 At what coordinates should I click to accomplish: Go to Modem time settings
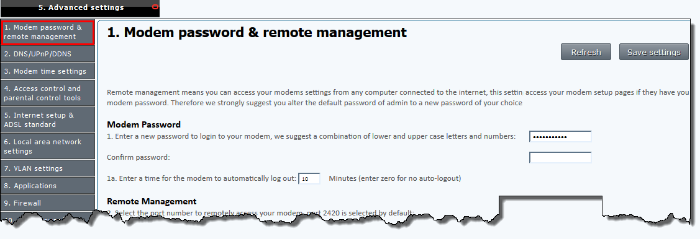[x=47, y=71]
